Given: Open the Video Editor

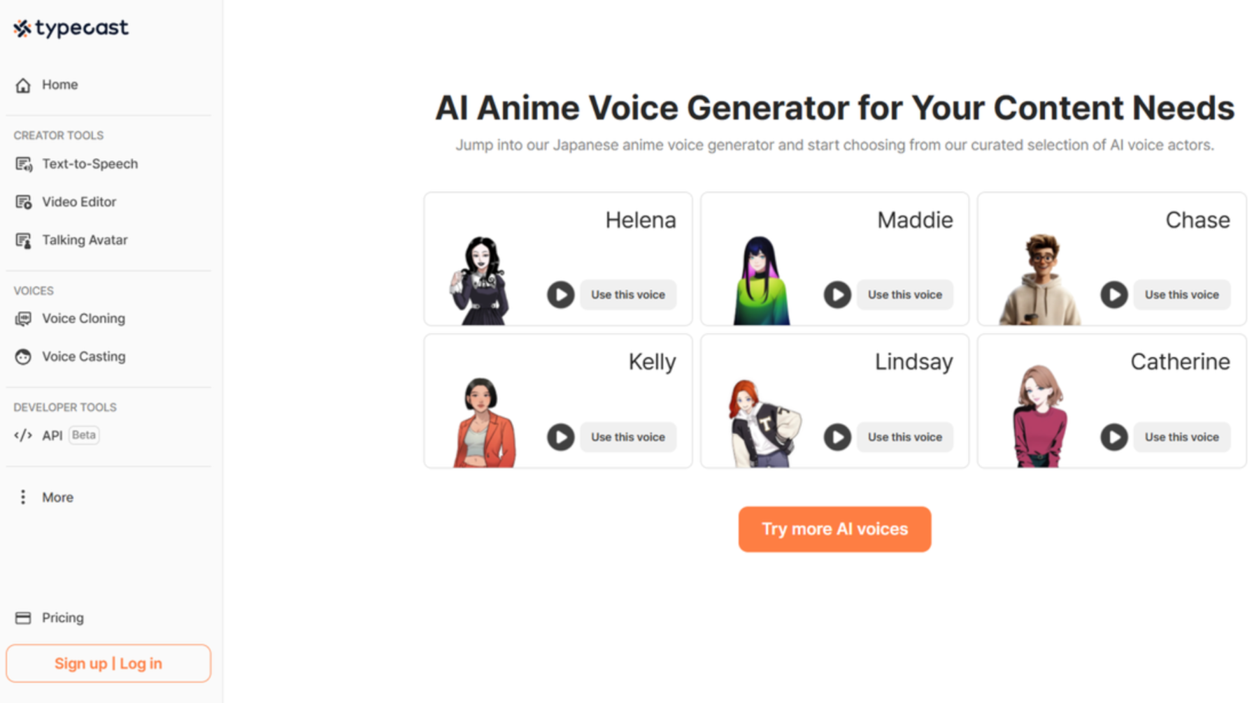Looking at the screenshot, I should (79, 201).
